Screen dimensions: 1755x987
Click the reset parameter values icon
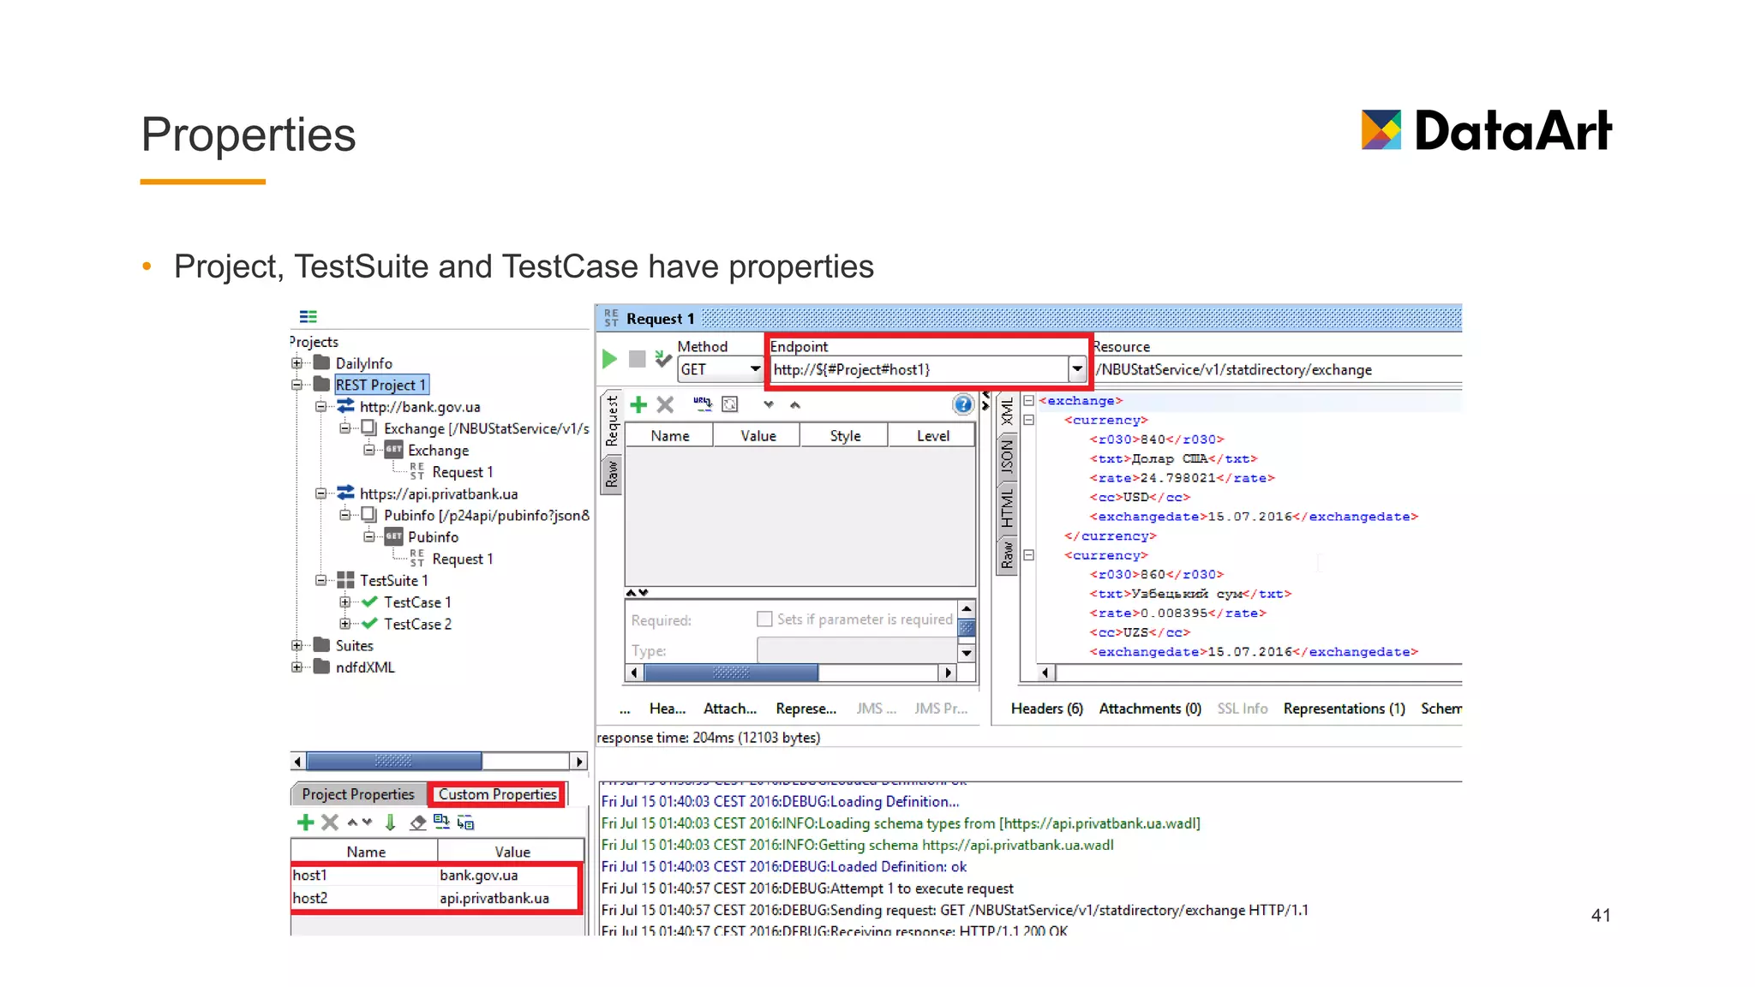(730, 404)
